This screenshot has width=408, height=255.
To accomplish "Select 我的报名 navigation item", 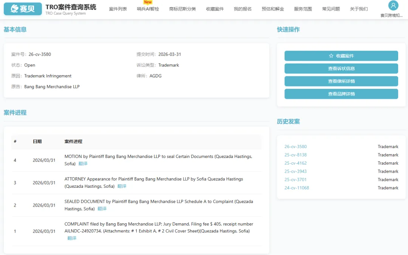I will tap(243, 9).
